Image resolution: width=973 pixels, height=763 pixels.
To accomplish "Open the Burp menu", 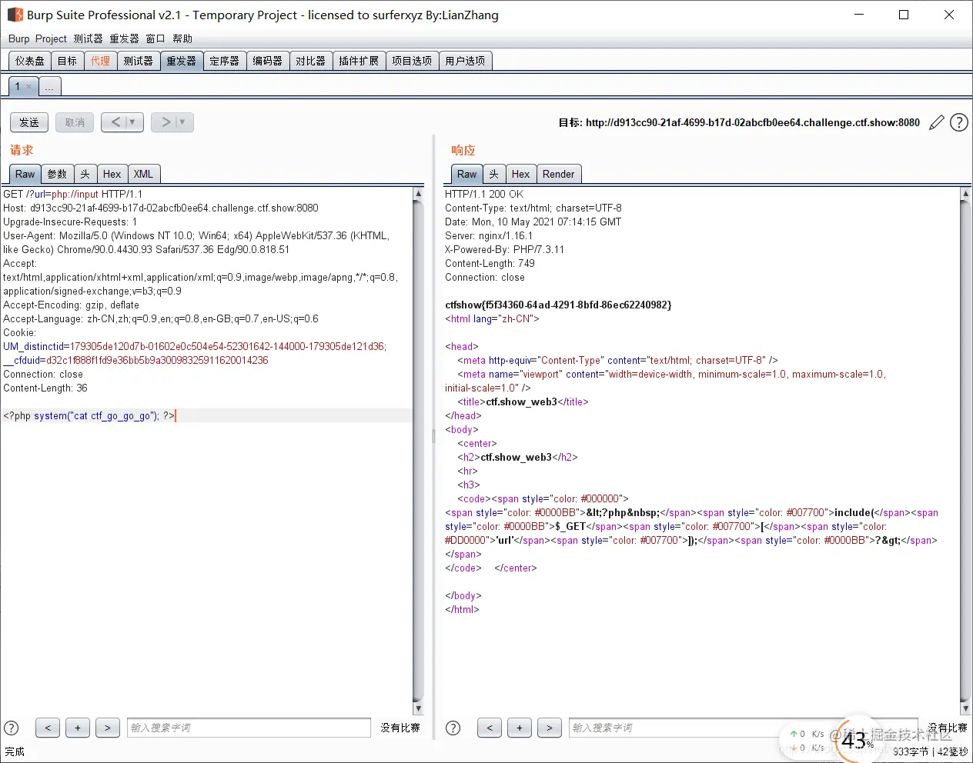I will [x=18, y=38].
